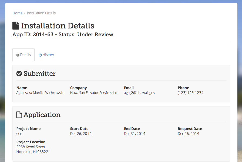Click the End Date label
Screen dimensions: 242x162
(132, 129)
